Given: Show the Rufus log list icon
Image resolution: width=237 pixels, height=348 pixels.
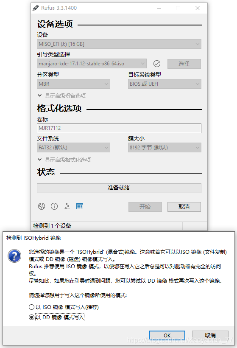Looking at the screenshot, I should (80, 206).
